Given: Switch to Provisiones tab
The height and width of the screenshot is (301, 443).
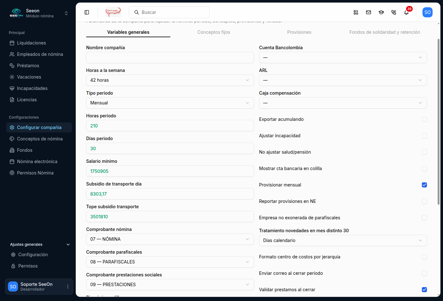Looking at the screenshot, I should [x=299, y=32].
